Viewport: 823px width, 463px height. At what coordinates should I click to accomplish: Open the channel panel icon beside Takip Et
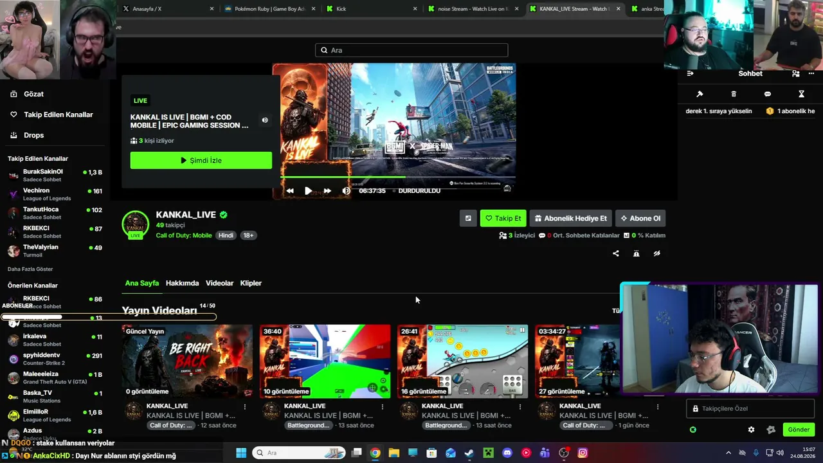(468, 219)
